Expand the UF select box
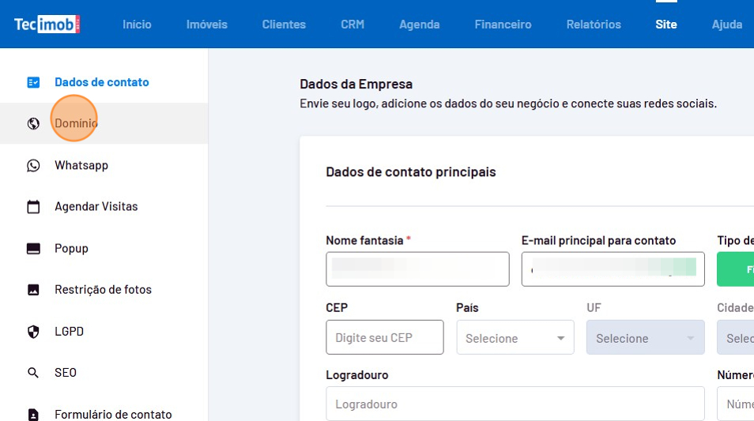The height and width of the screenshot is (421, 754). [645, 338]
